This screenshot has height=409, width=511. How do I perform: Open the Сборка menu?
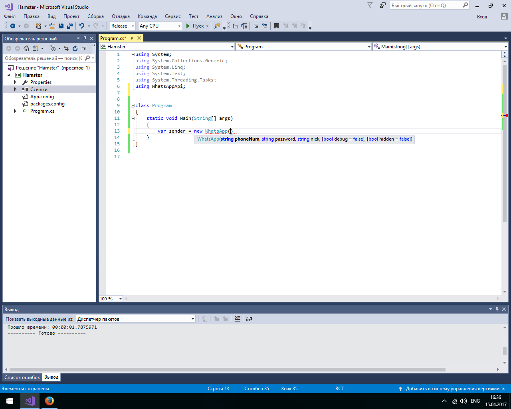pyautogui.click(x=96, y=16)
